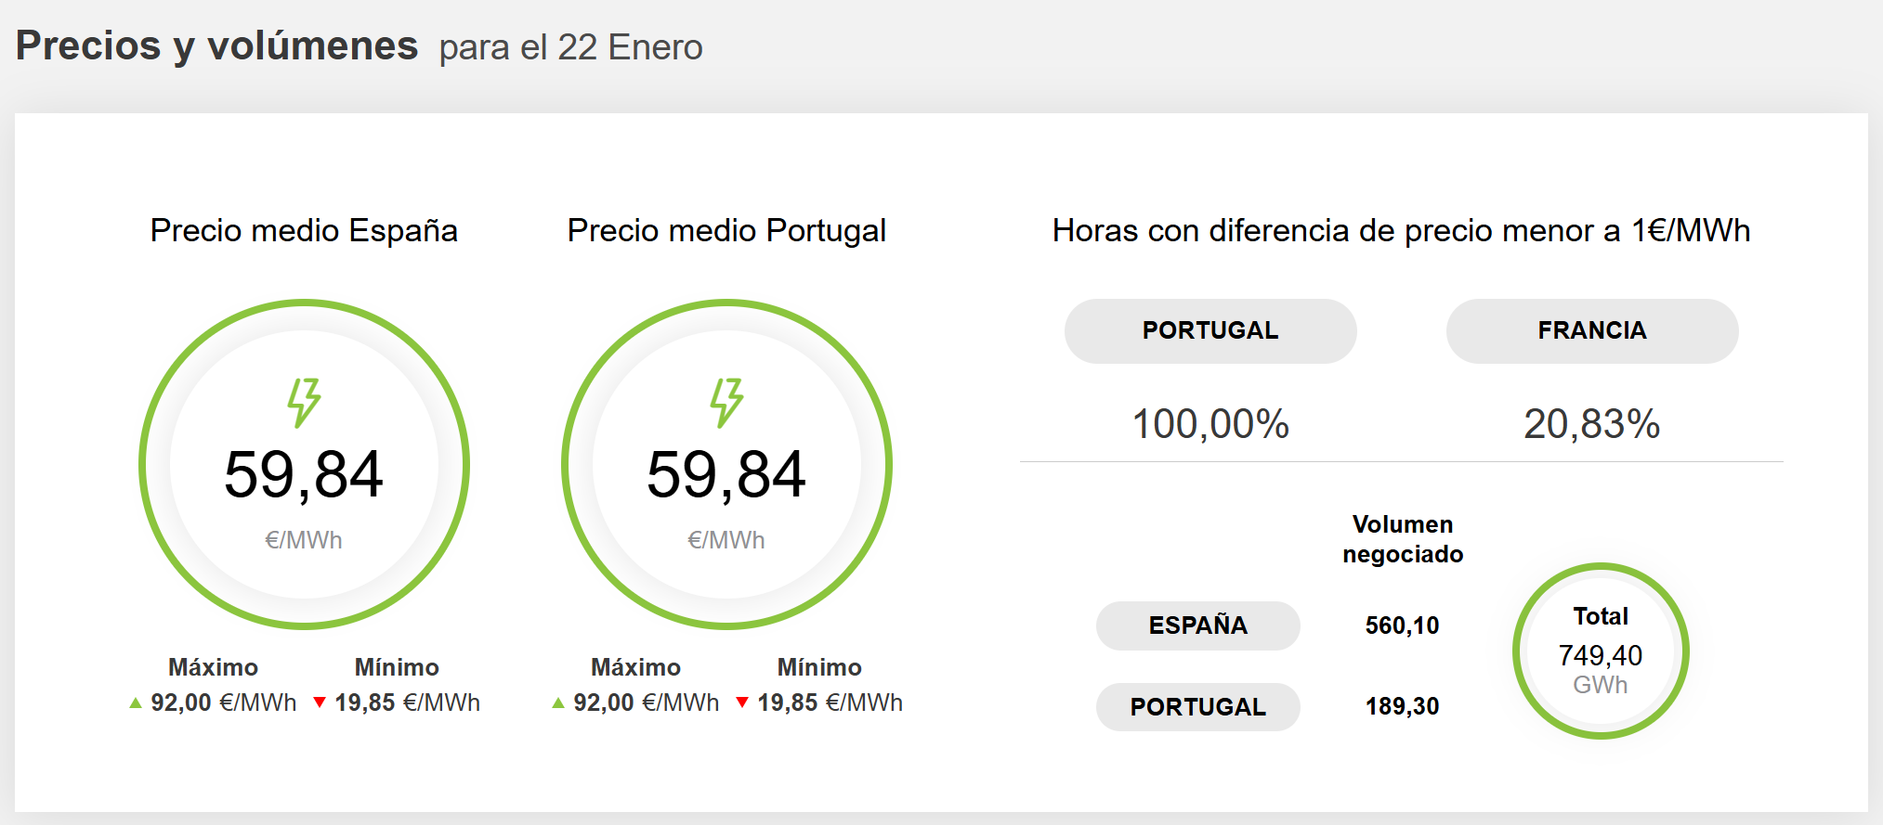Select the FRANCIA price difference pill
Image resolution: width=1883 pixels, height=825 pixels.
pos(1591,330)
